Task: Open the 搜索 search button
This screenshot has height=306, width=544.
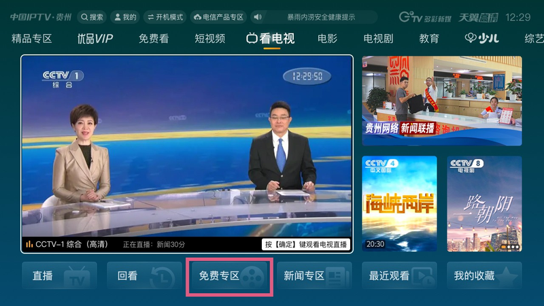Action: (92, 17)
